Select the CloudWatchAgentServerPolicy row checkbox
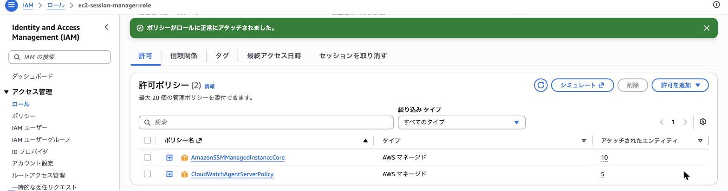728x191 pixels. click(148, 174)
